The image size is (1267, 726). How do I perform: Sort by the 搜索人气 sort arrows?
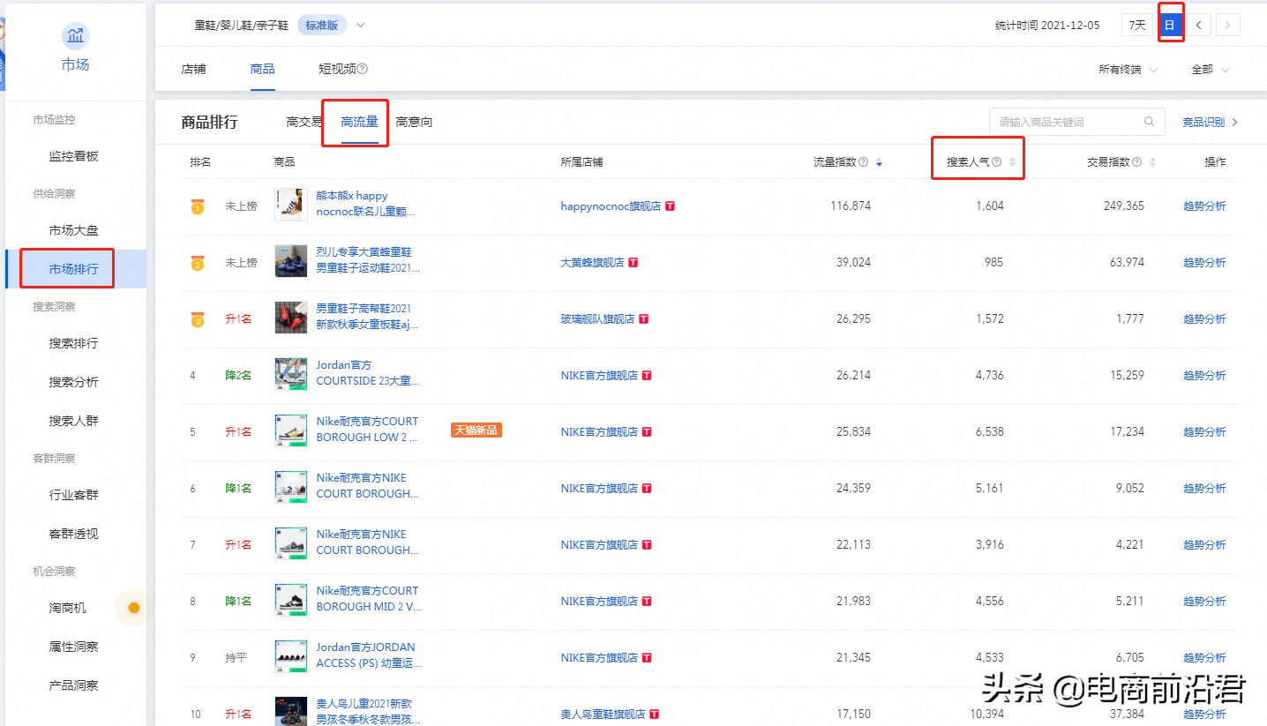click(x=1013, y=162)
